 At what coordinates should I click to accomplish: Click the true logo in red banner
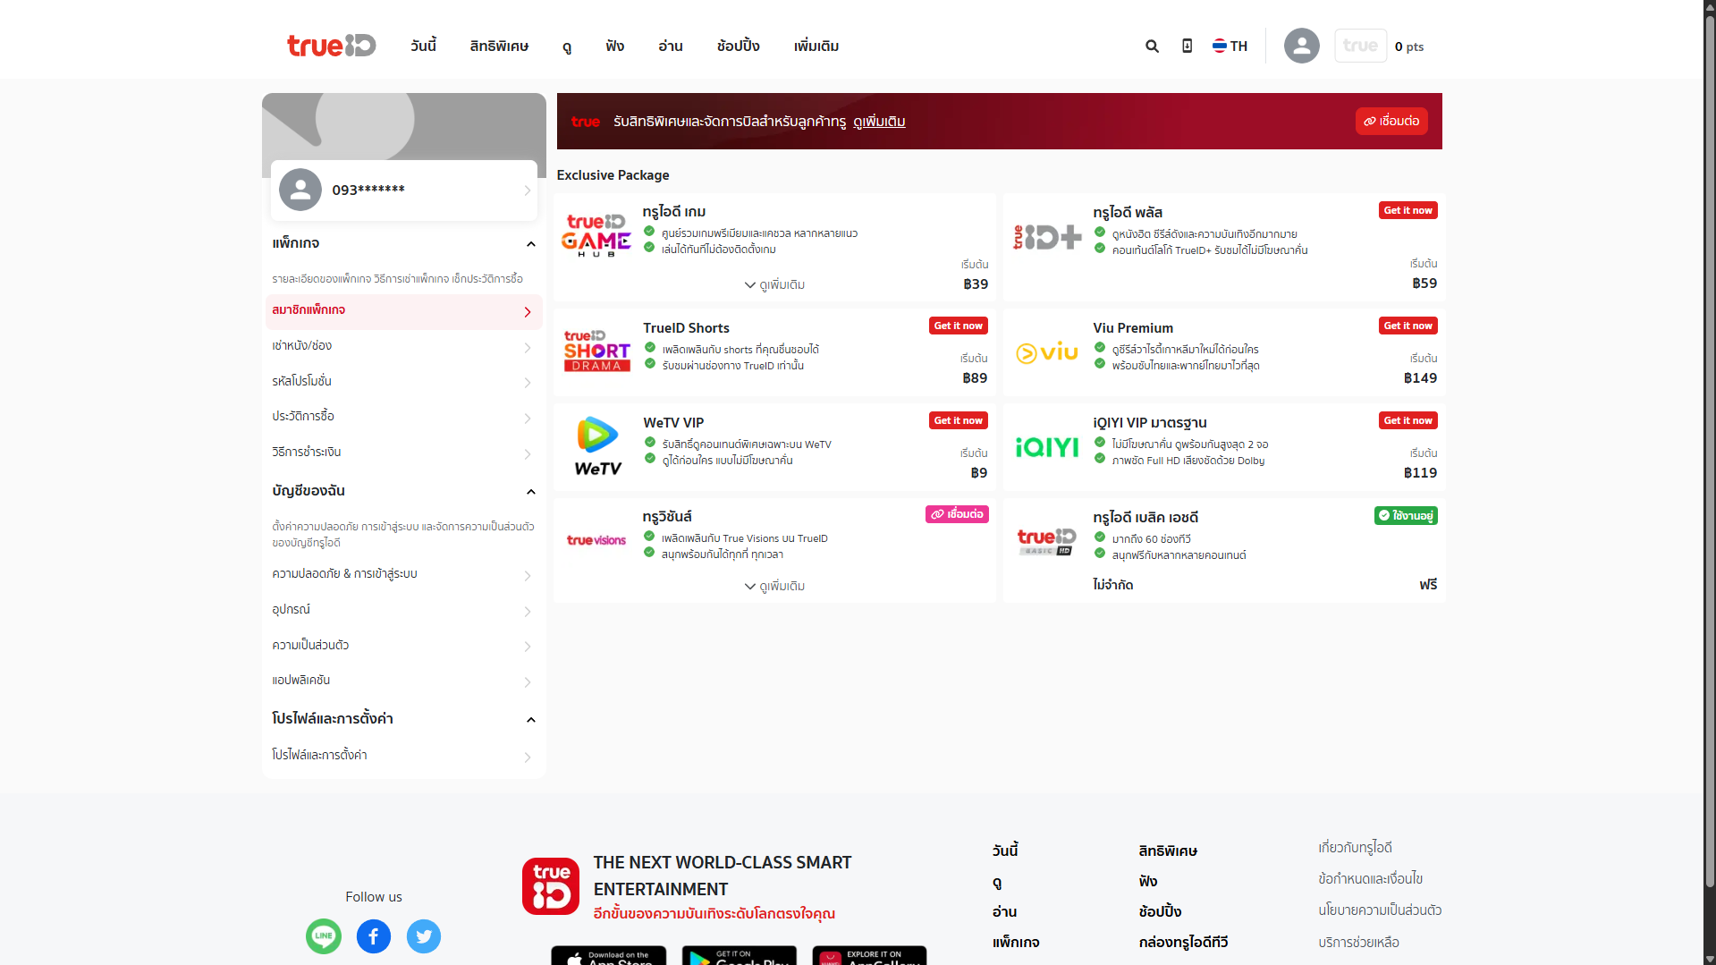[x=586, y=122]
